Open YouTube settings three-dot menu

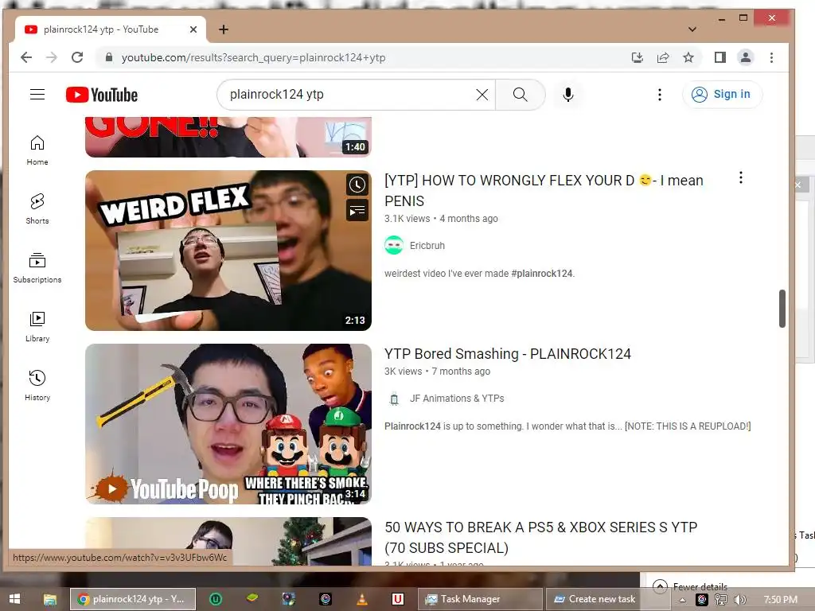(660, 95)
